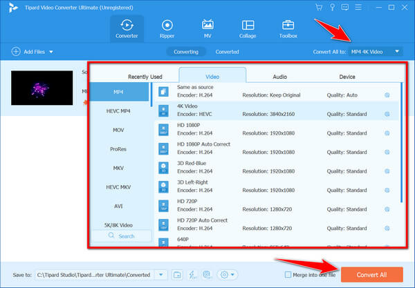Open settings gear for HD 720P profile
This screenshot has width=415, height=288.
387,209
